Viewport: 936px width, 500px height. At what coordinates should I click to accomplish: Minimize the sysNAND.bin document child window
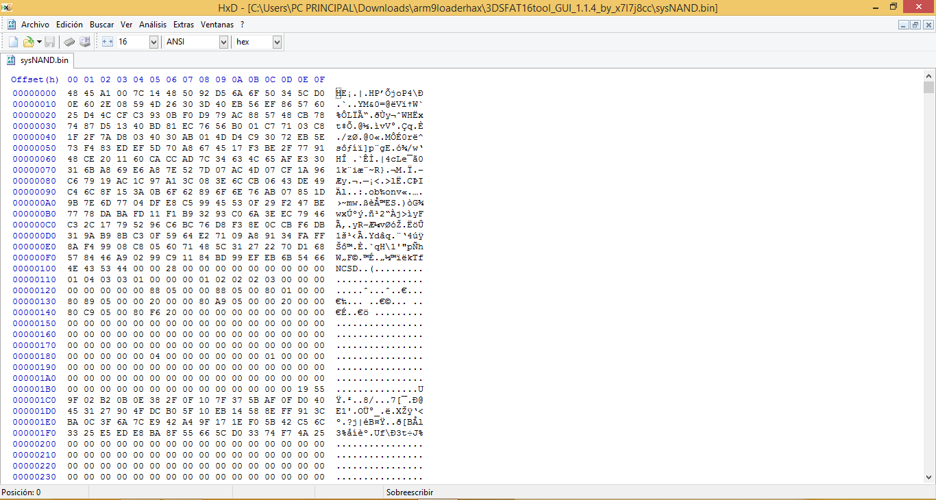point(904,25)
